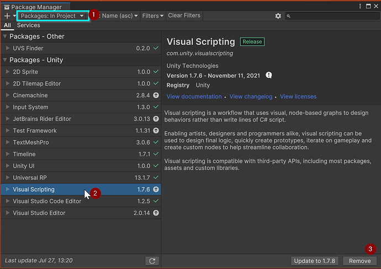Open the Package Manager settings gear

click(278, 16)
